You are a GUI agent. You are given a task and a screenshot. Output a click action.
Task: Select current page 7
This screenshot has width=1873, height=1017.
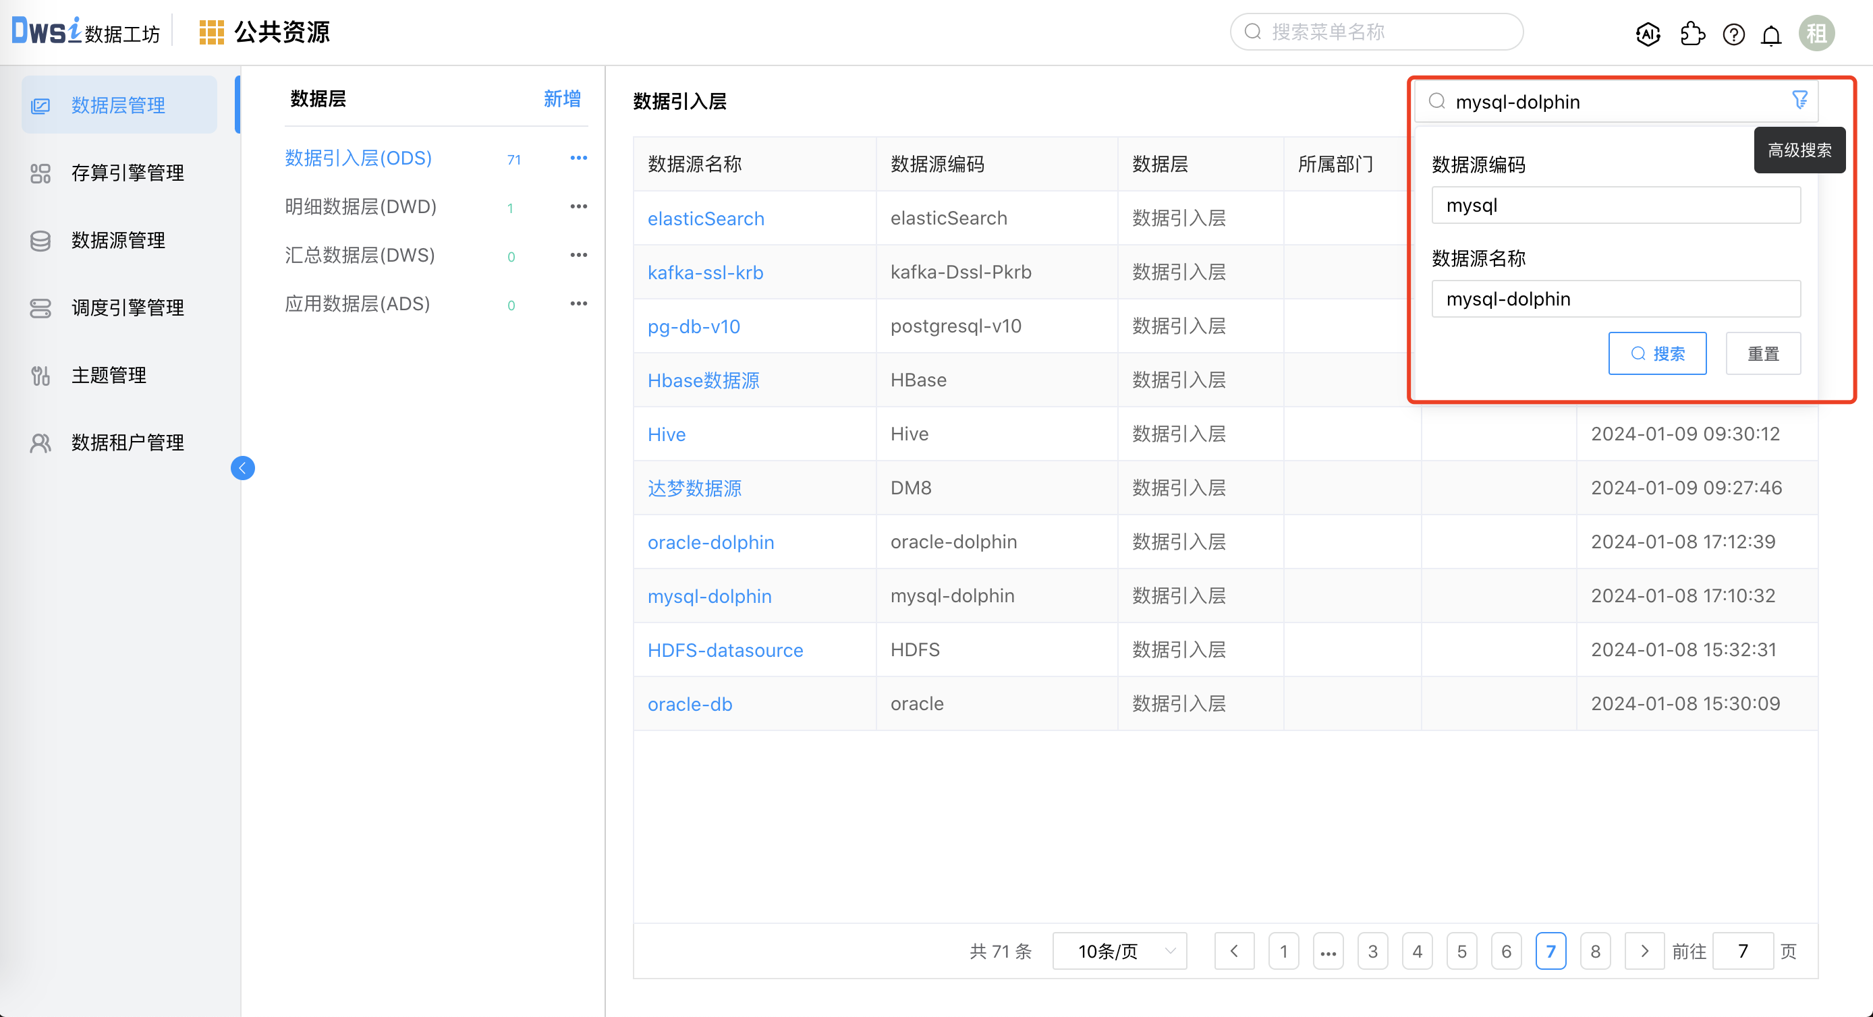tap(1550, 951)
